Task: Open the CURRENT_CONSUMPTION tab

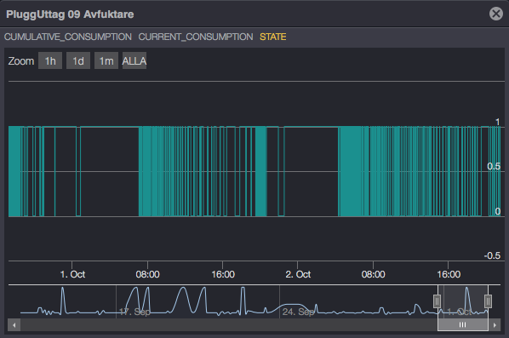Action: [196, 37]
